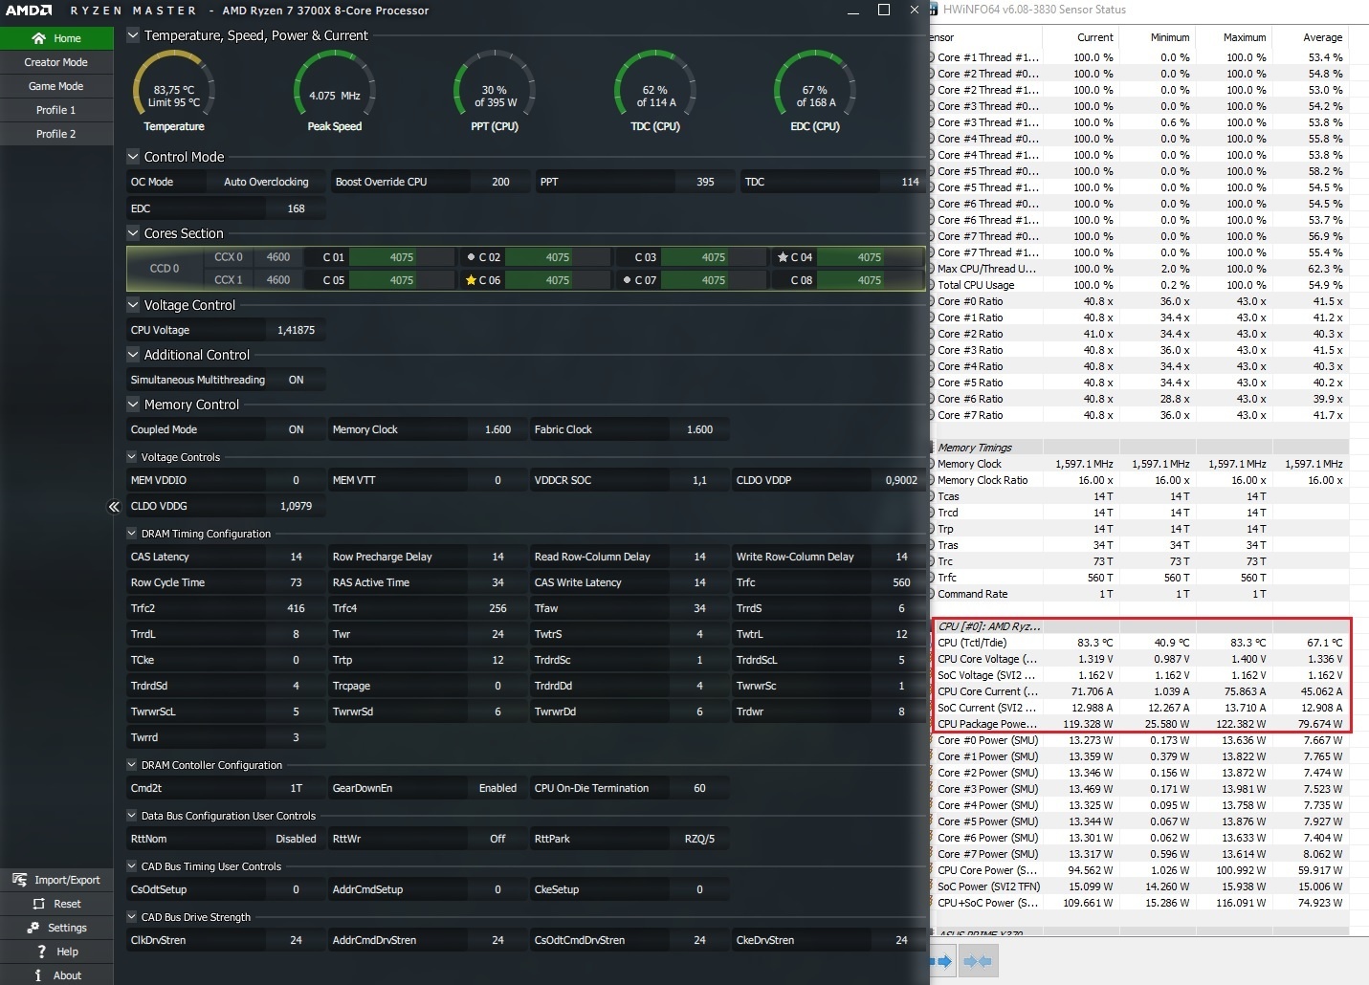Select the CPU (Tctl/Tdie) row in HWiNFO
Screen dimensions: 1369x985
[x=1141, y=643]
